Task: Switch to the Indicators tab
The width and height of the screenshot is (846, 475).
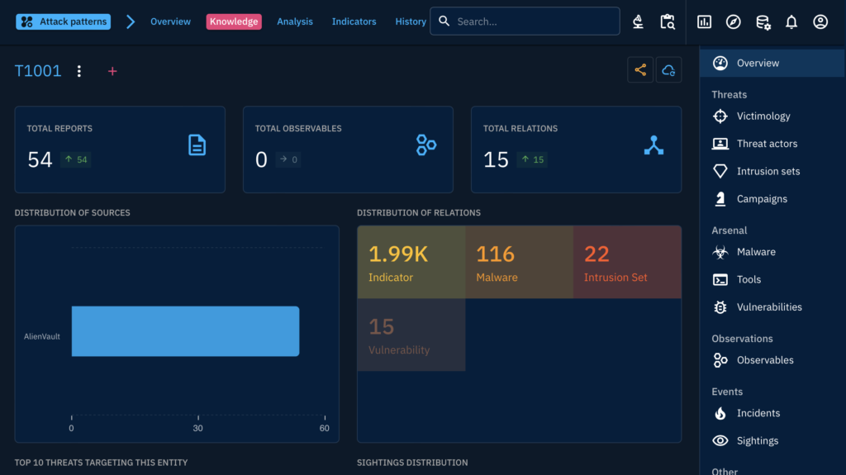Action: [354, 21]
